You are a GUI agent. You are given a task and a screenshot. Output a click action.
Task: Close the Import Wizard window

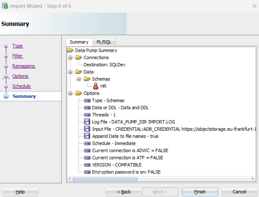(254, 6)
